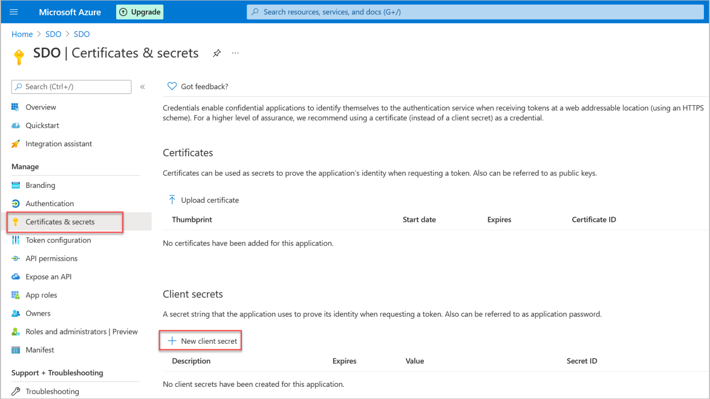Click the Branding icon
This screenshot has width=710, height=399.
16,185
